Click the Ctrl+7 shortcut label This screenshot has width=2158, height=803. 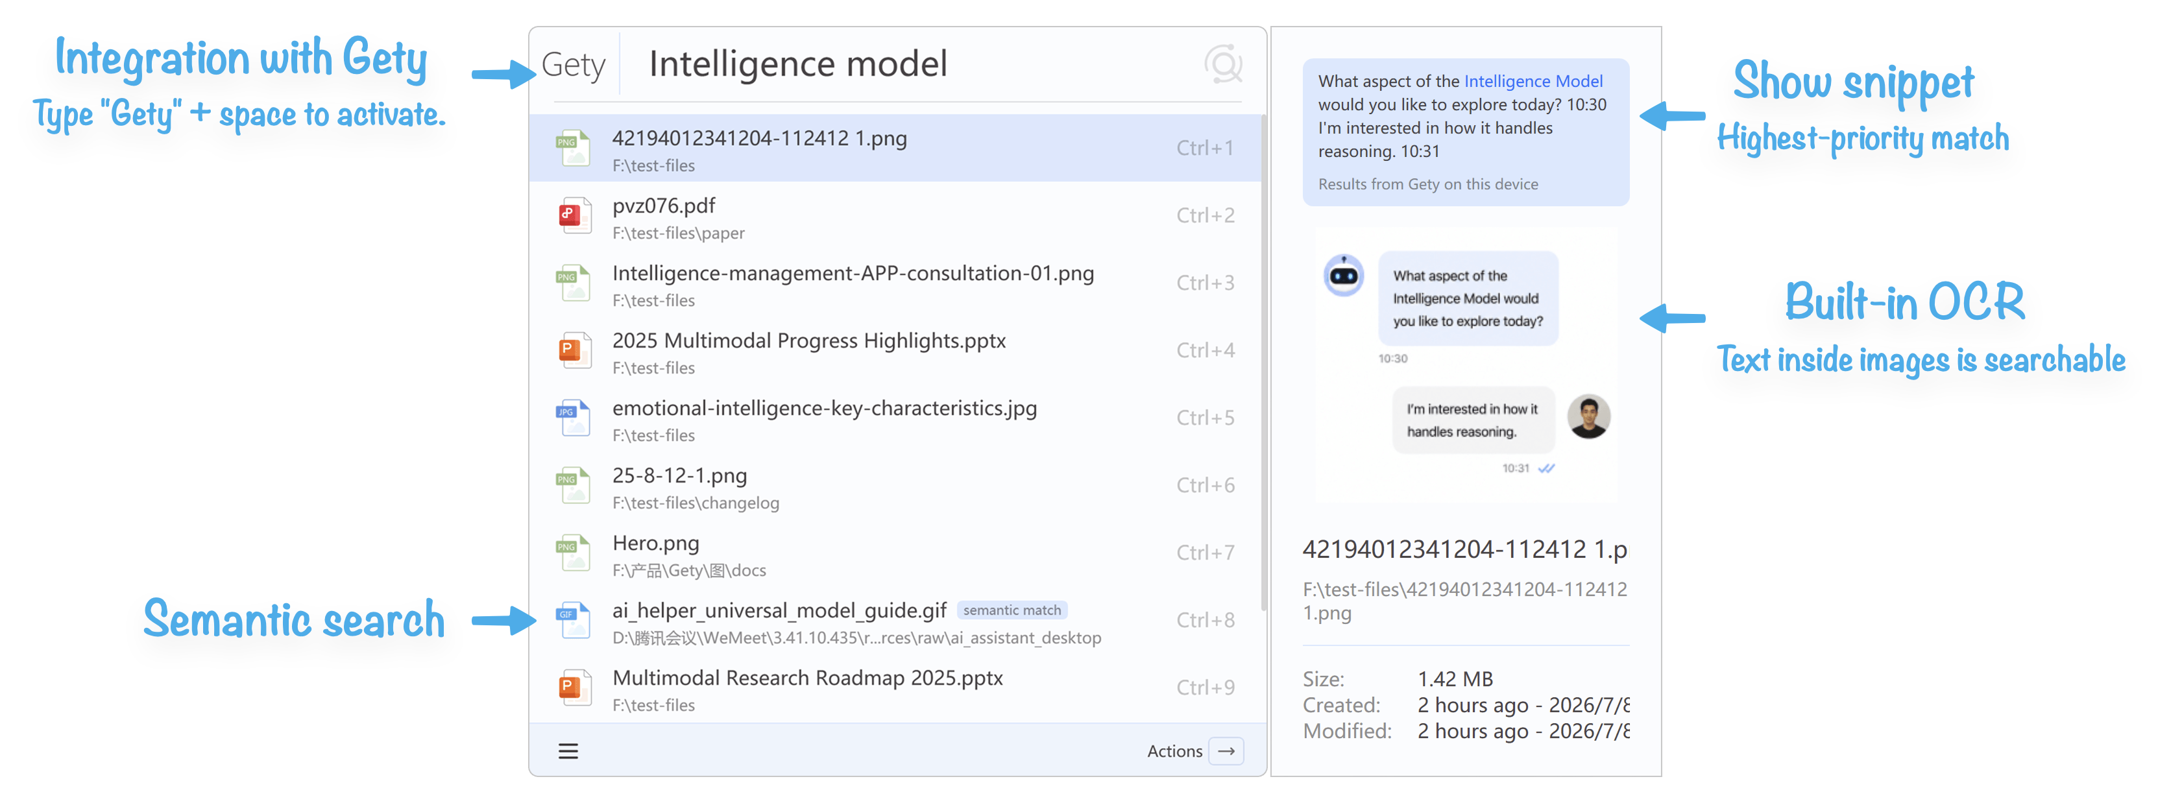click(x=1205, y=553)
